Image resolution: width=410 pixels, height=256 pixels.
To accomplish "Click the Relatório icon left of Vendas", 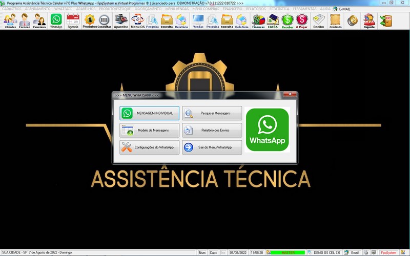I will 181,21.
